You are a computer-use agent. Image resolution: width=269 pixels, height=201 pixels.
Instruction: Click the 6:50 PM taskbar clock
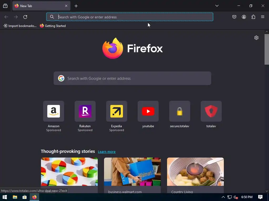click(247, 197)
